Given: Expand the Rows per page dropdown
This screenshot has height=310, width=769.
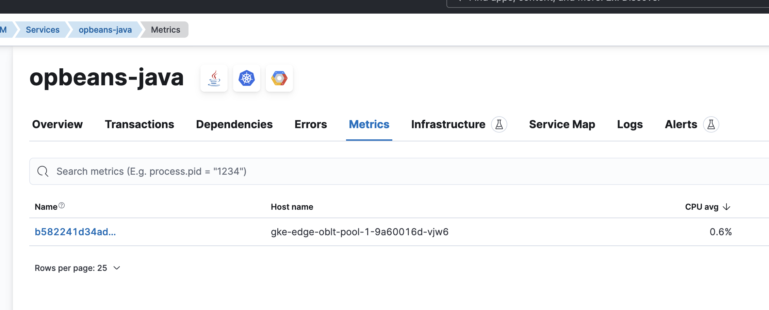Looking at the screenshot, I should (78, 268).
